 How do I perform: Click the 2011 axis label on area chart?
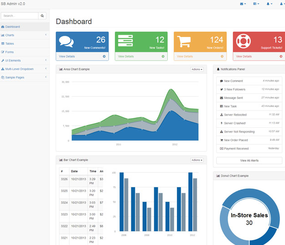point(119,144)
